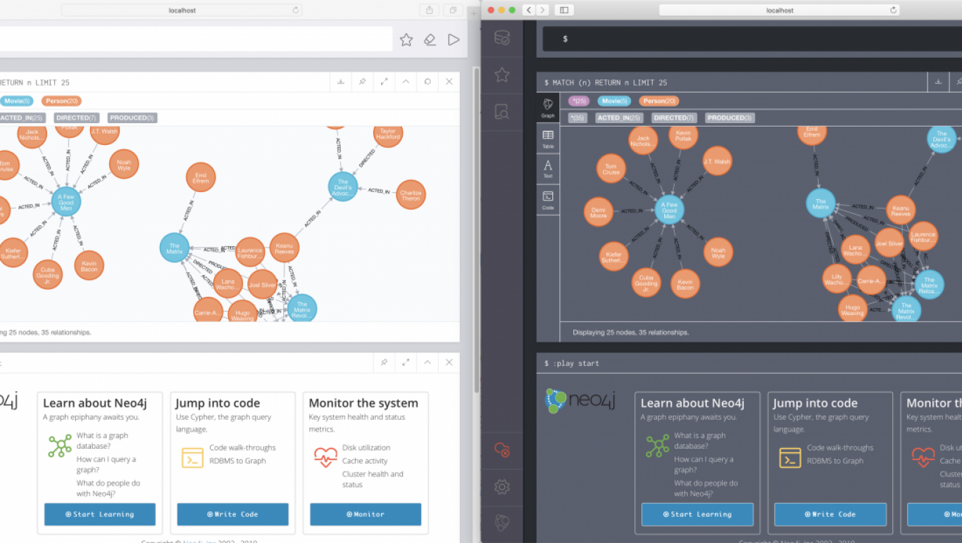Download results from the dark-theme query frame
Screen dimensions: 962x543
938,82
